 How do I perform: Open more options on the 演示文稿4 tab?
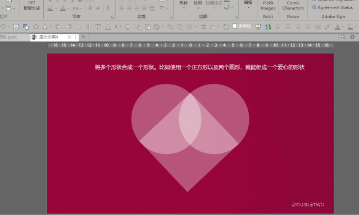click(76, 37)
